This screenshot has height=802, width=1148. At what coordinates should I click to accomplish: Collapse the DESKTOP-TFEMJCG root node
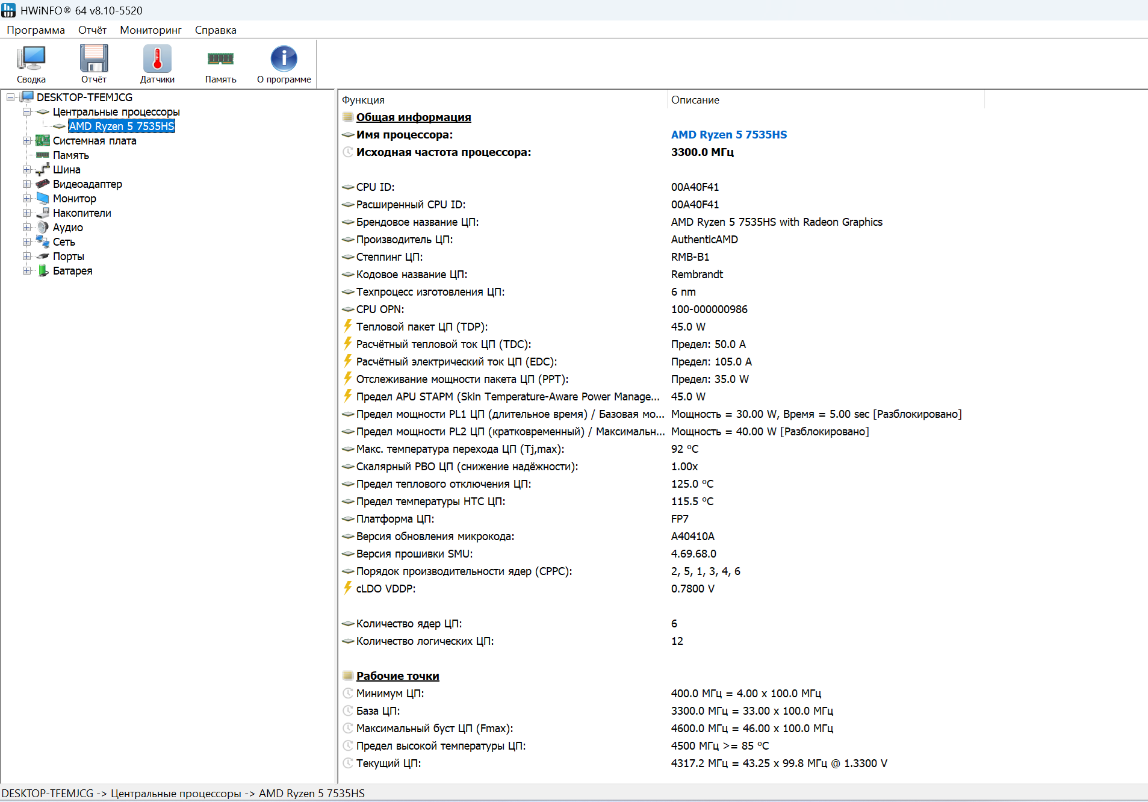pyautogui.click(x=10, y=98)
